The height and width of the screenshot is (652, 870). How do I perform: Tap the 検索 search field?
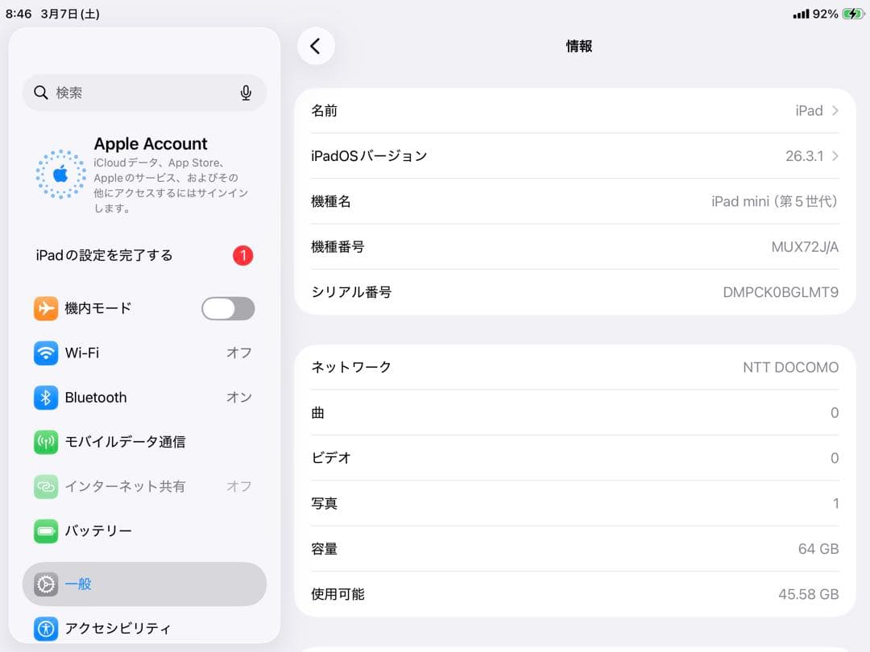click(x=144, y=93)
